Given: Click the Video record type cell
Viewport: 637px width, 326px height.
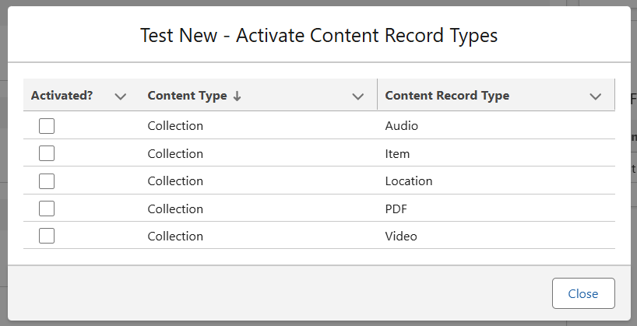Looking at the screenshot, I should pyautogui.click(x=401, y=236).
